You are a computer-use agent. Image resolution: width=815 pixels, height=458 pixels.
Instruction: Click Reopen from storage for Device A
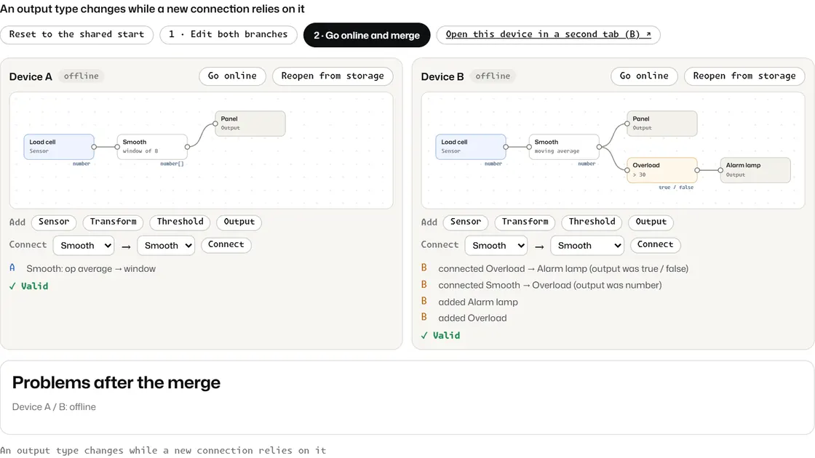coord(333,76)
